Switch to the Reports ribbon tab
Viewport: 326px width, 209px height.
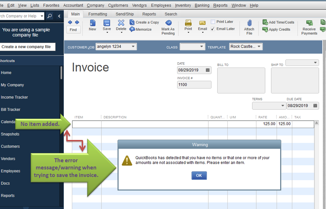(149, 14)
